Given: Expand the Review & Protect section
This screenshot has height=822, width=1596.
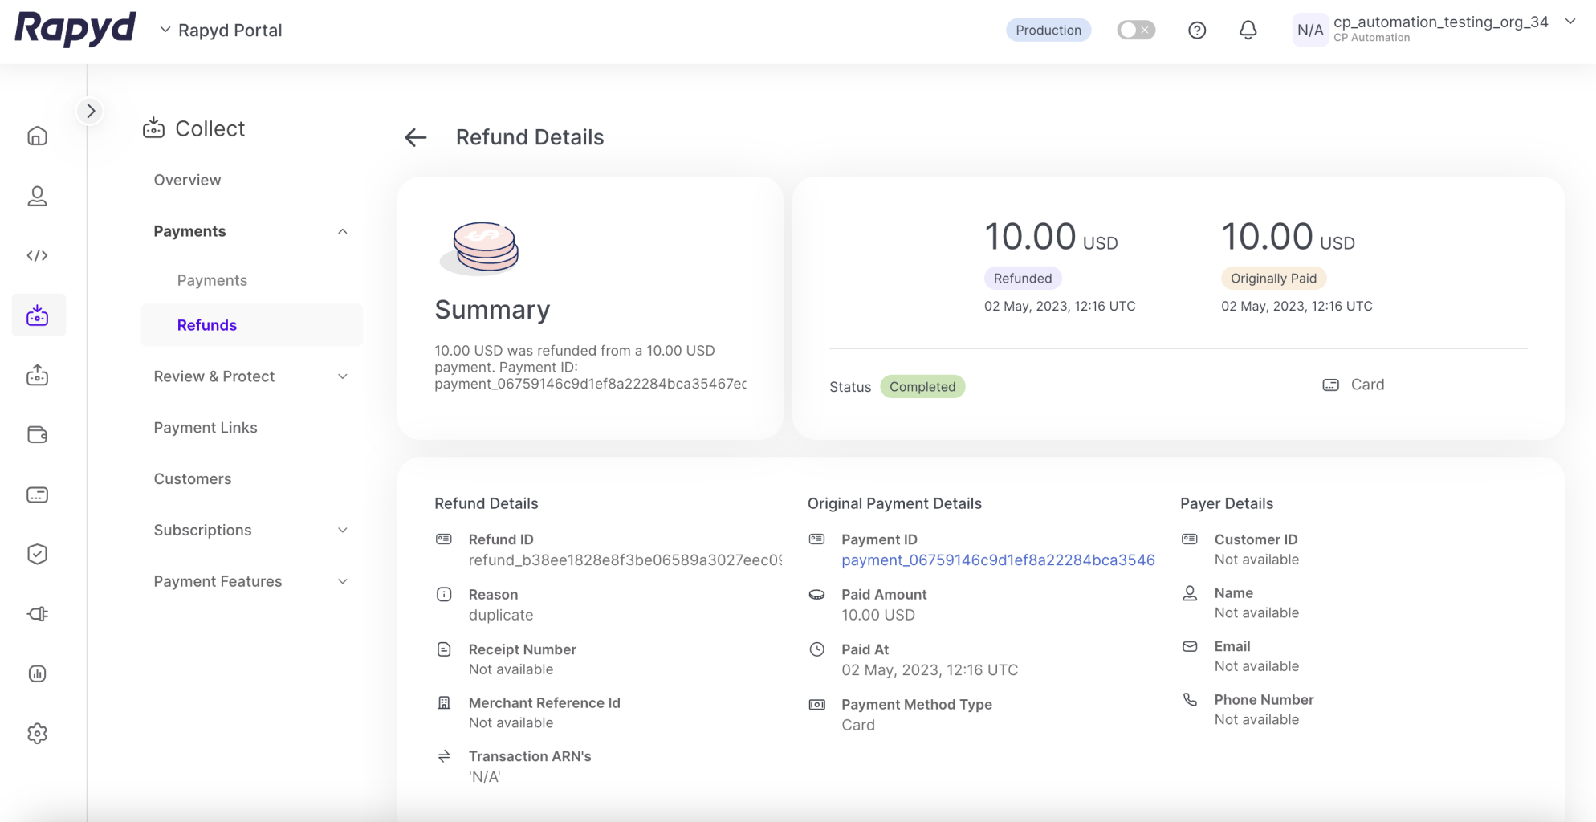Looking at the screenshot, I should (343, 376).
